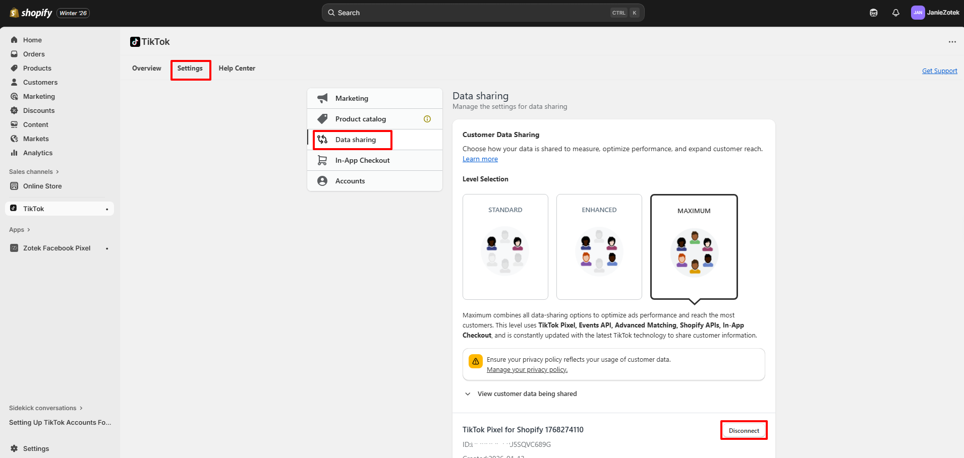Click the JanieZotek account avatar
The image size is (964, 458).
(918, 13)
